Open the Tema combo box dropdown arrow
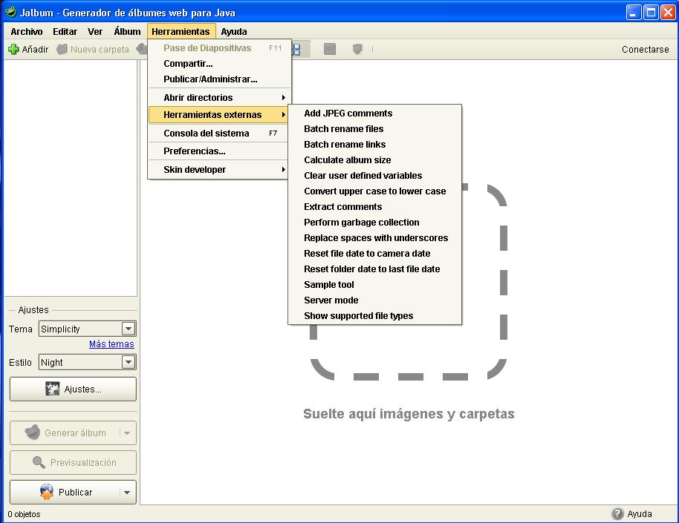 click(x=129, y=329)
